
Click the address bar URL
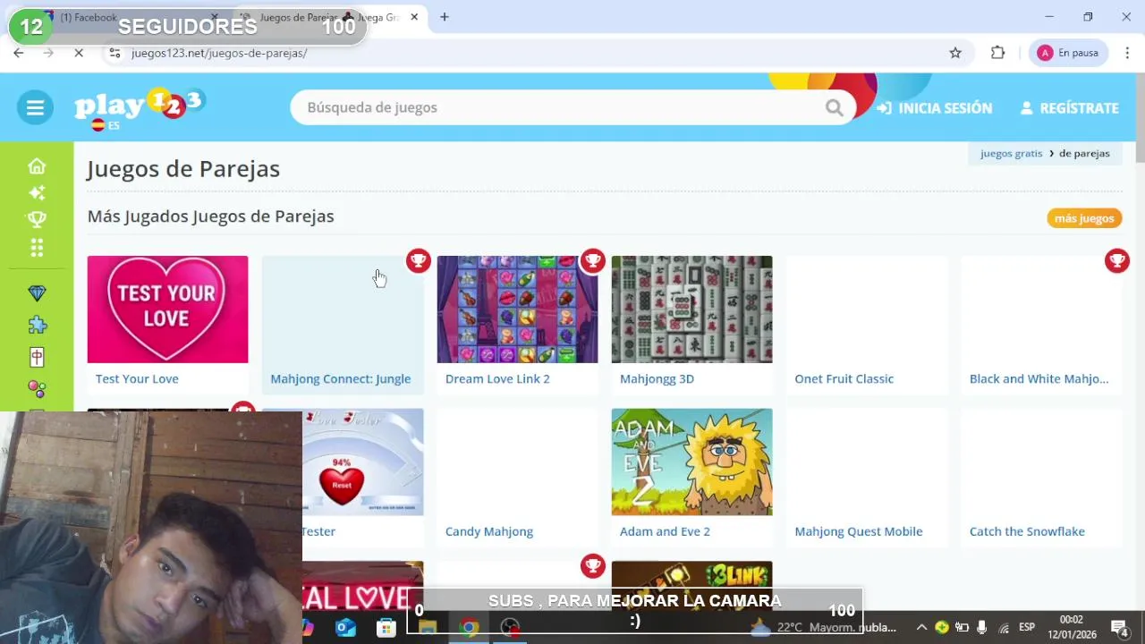tap(219, 53)
